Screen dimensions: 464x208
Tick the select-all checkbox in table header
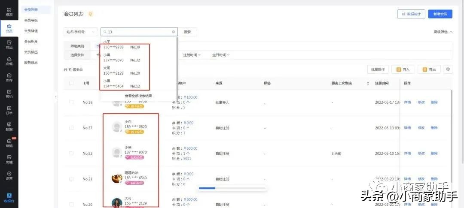coord(71,83)
